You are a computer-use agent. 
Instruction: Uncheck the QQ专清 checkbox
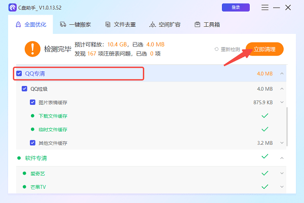[19, 74]
